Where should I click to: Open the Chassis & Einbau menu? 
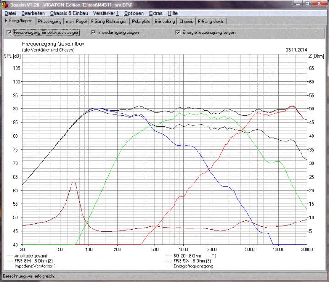69,13
